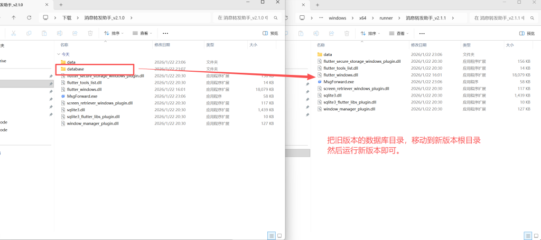Expand chevron after 消息转发助手_v2.1.0 breadcrumb
This screenshot has width=541, height=240.
tap(132, 17)
